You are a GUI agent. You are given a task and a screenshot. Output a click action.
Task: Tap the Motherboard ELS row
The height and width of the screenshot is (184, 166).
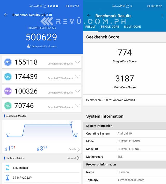point(125,157)
